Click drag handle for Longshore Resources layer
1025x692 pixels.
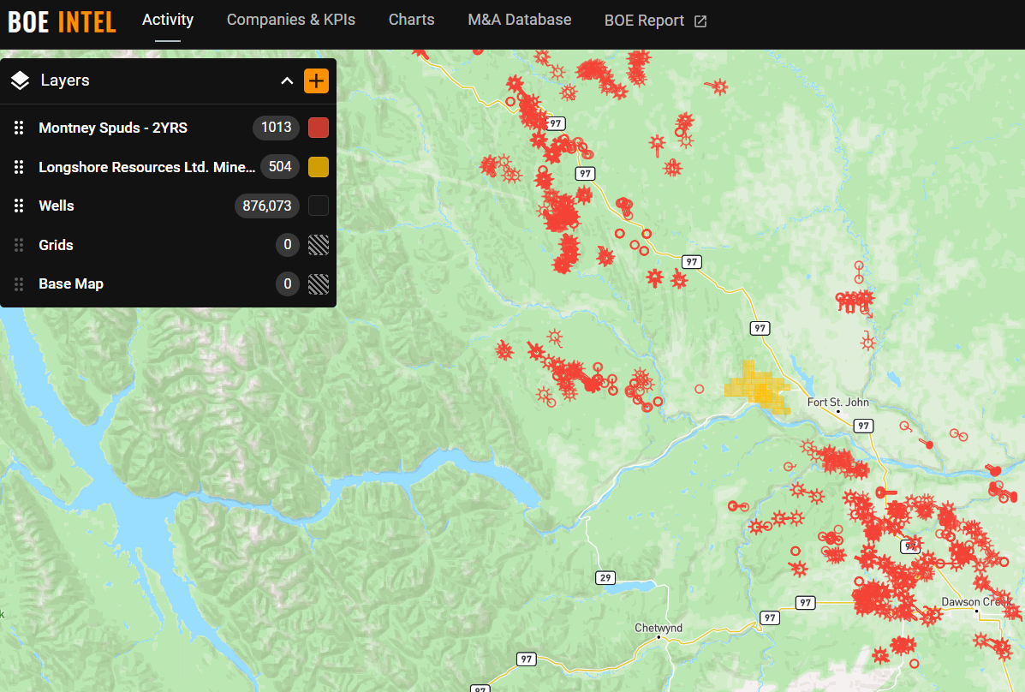point(19,167)
